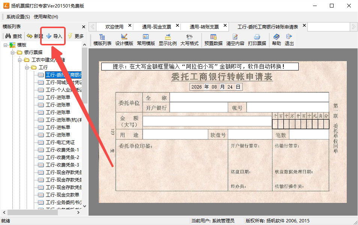Select 工行-同城 template item
The height and width of the screenshot is (225, 358).
pyautogui.click(x=63, y=82)
